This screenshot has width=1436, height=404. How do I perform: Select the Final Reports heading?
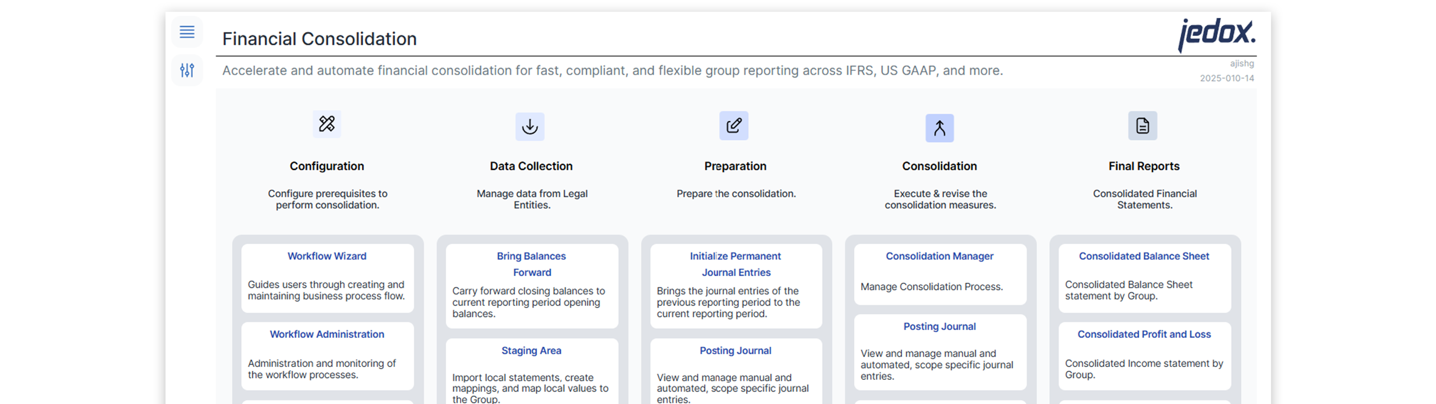(x=1144, y=166)
